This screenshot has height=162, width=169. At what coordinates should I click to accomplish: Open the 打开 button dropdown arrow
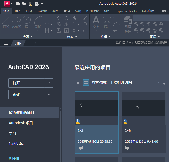[x=49, y=83]
